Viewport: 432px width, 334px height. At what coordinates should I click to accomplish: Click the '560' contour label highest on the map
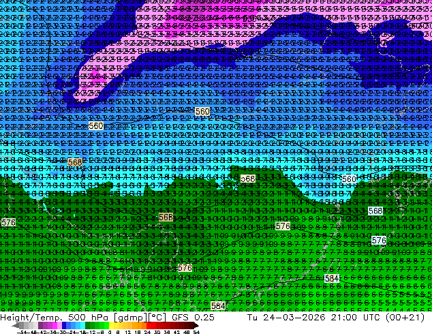(x=202, y=111)
